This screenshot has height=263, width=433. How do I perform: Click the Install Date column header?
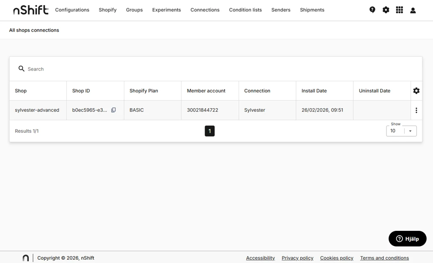click(x=314, y=90)
